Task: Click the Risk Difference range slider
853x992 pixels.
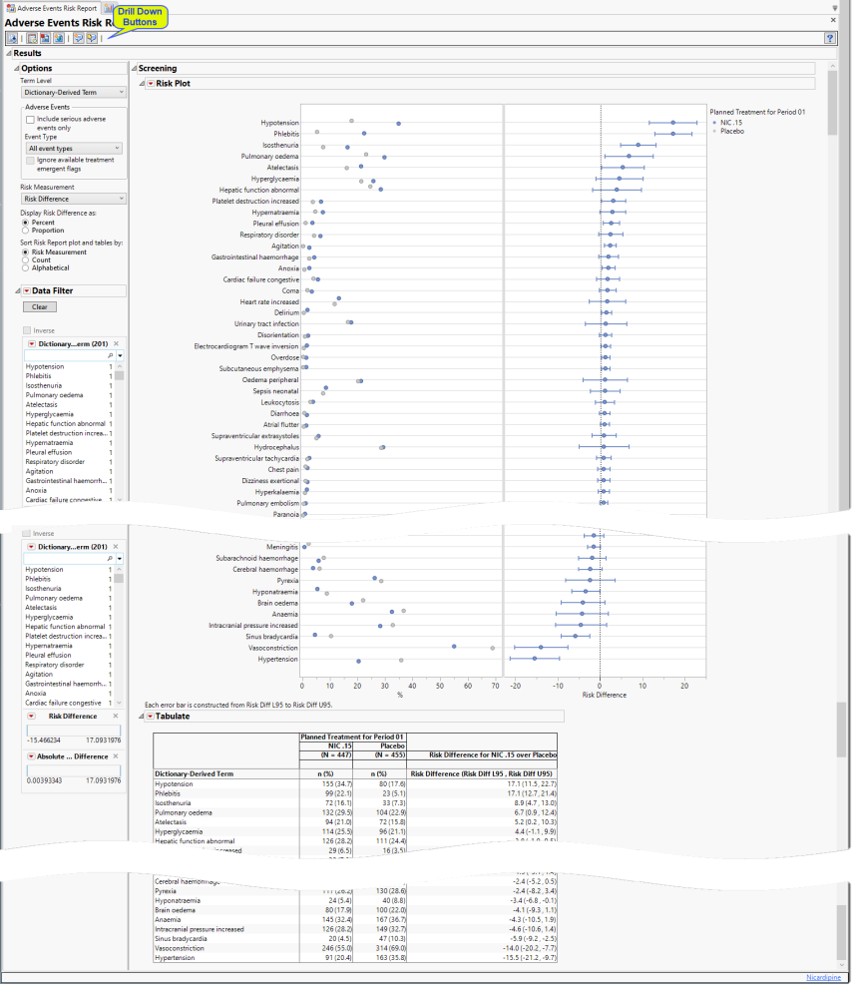Action: 74,731
